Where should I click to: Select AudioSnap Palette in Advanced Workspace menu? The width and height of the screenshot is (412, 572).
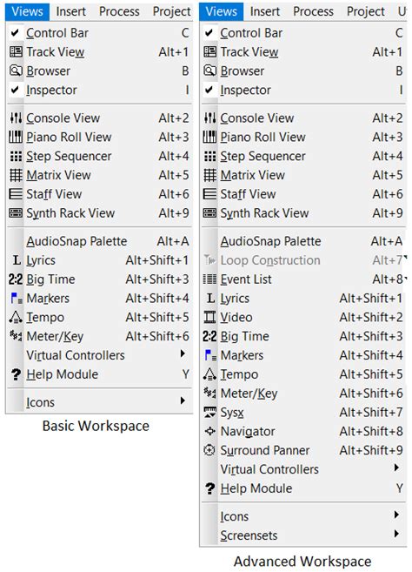(303, 241)
